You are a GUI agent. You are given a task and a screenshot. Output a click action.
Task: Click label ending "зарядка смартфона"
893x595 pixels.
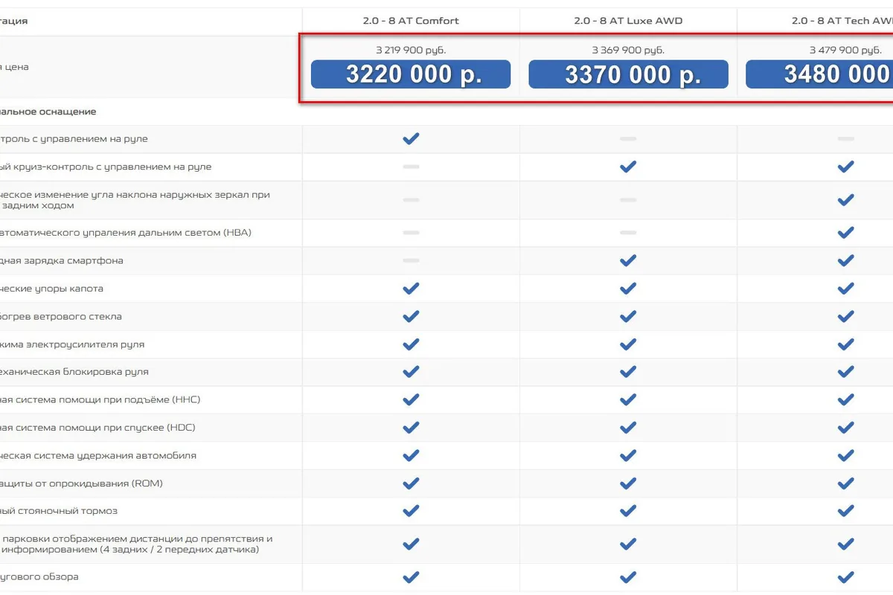[62, 261]
